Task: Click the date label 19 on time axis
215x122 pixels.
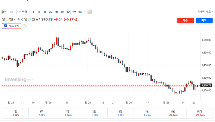Action: pyautogui.click(x=33, y=103)
